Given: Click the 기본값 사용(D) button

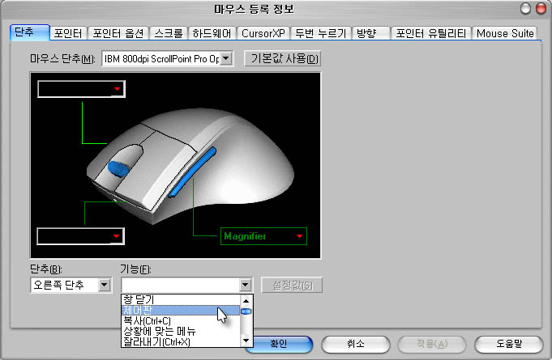Looking at the screenshot, I should point(283,59).
